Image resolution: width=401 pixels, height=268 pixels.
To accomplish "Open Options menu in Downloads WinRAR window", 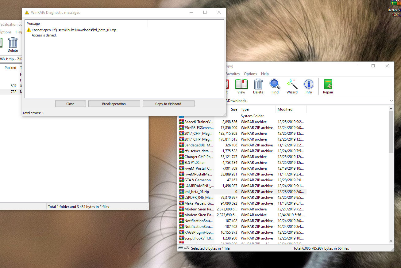I will (x=250, y=74).
